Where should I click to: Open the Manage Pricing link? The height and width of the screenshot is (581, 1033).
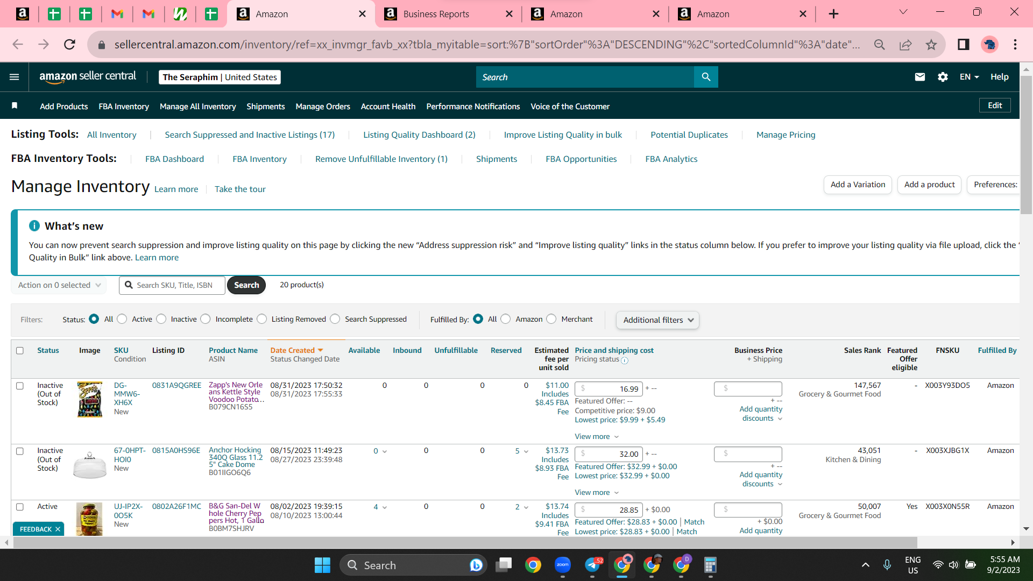(786, 135)
